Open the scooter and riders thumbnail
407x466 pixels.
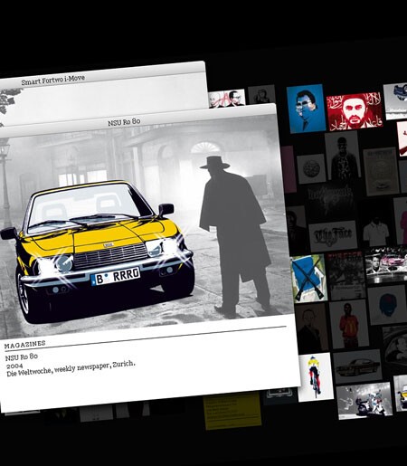click(364, 401)
